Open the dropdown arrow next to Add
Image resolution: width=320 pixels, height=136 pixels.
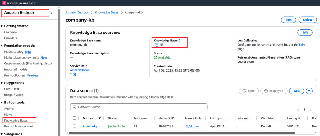tap(309, 91)
